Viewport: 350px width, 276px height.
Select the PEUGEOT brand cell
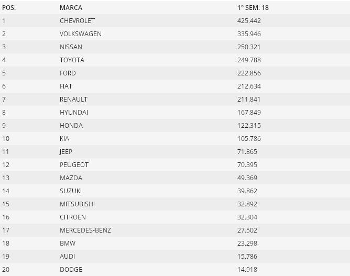tap(74, 165)
